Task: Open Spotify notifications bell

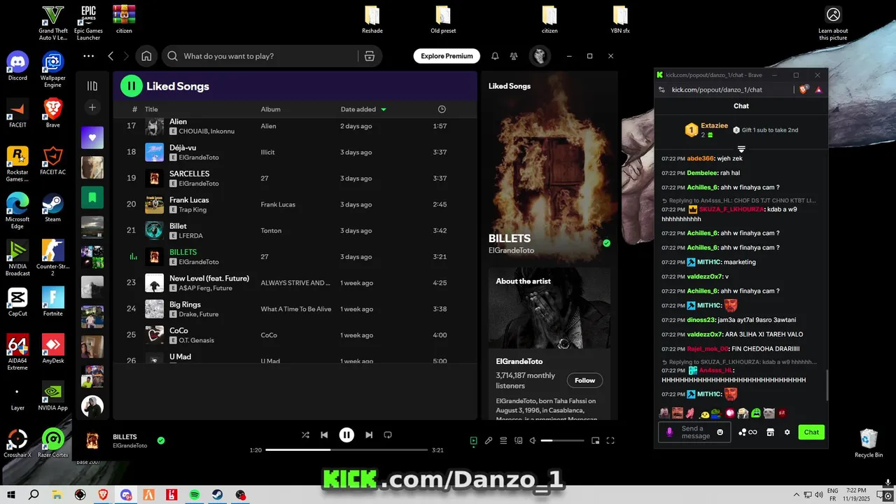Action: click(x=495, y=56)
